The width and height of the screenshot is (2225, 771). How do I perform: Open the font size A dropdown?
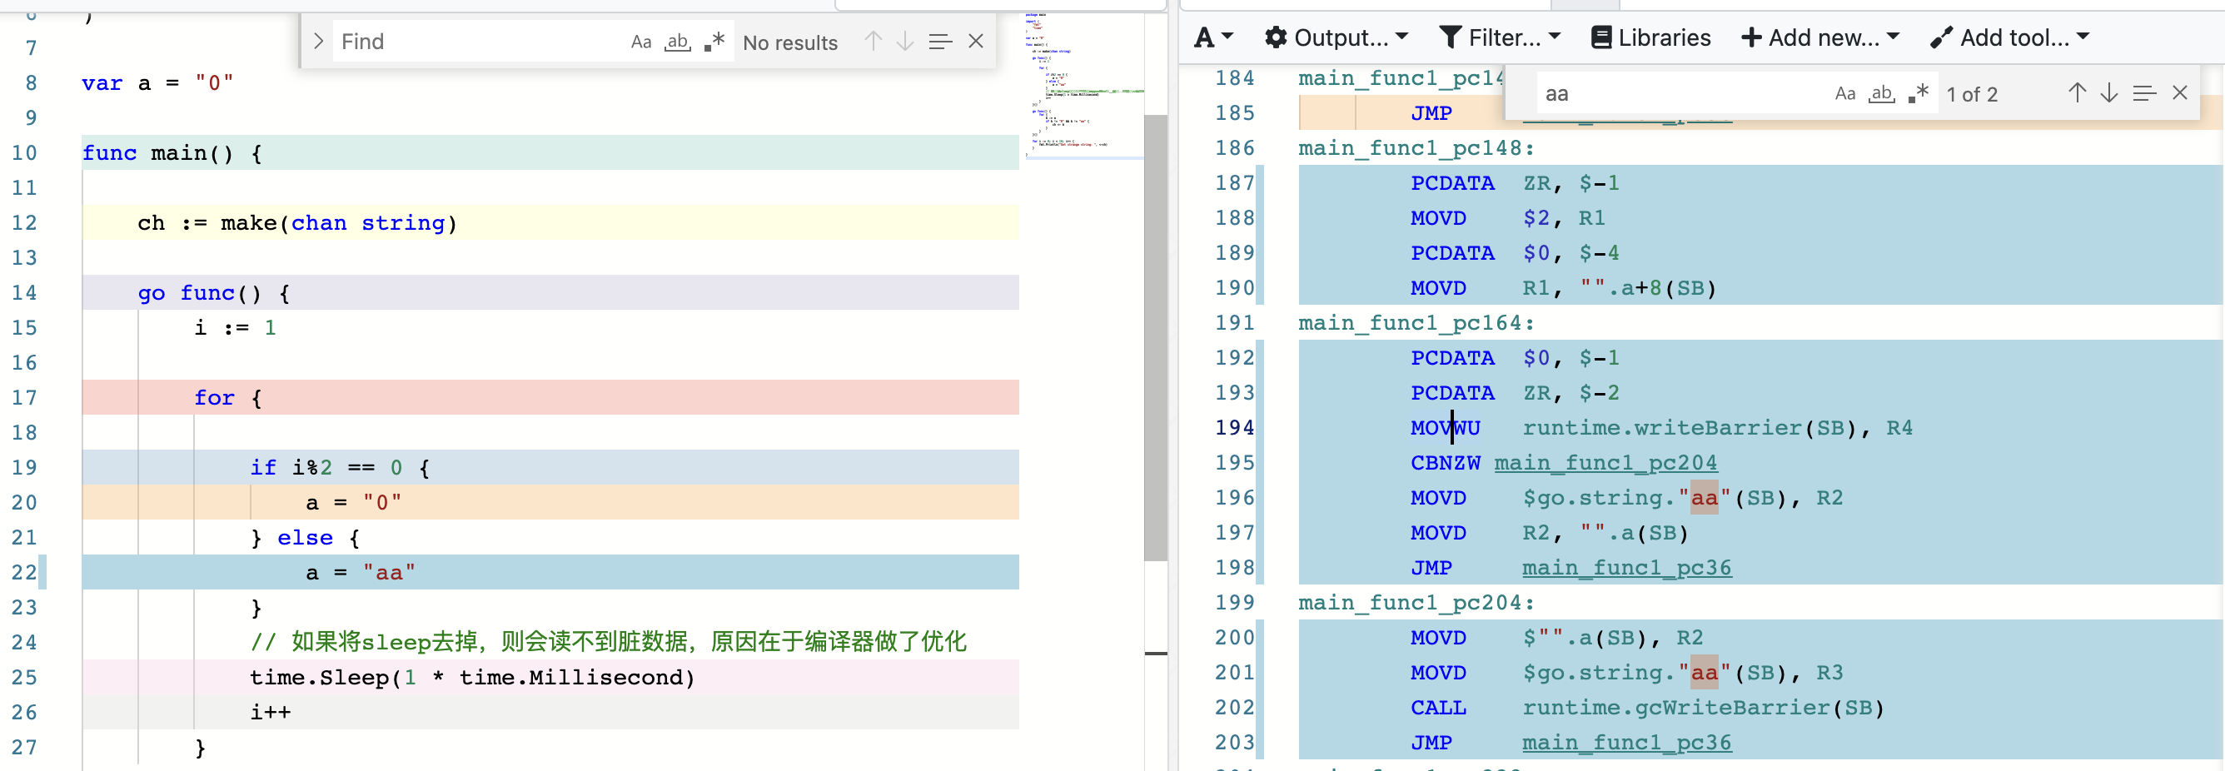(1212, 37)
